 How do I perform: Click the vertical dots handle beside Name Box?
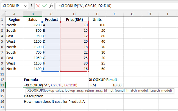pos(32,6)
